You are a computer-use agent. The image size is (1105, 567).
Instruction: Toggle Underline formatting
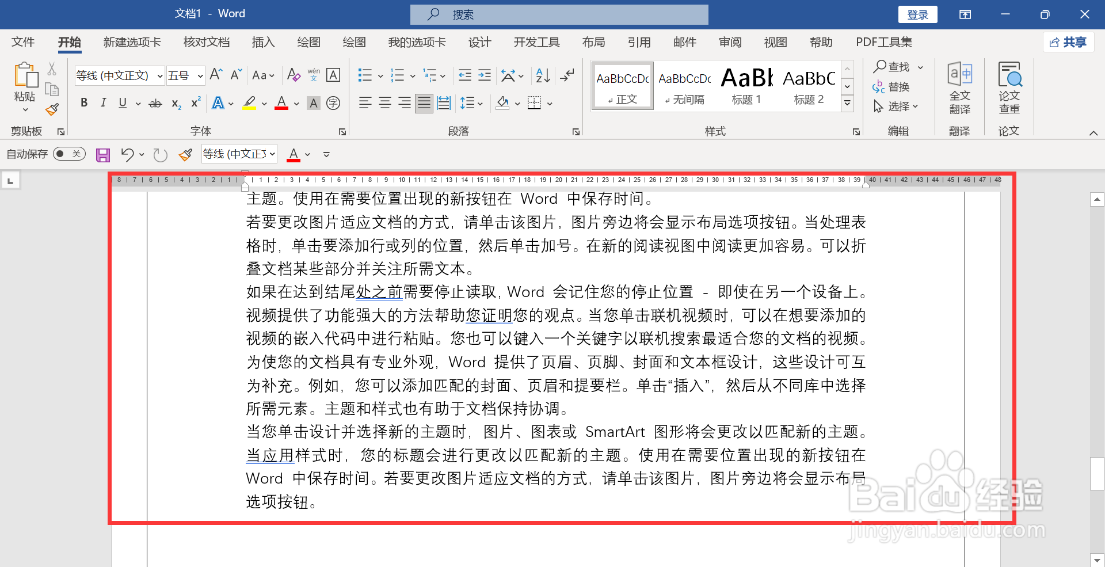(x=123, y=103)
